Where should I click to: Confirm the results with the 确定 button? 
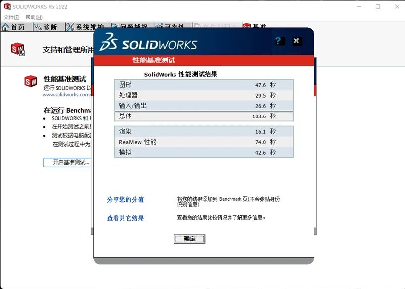coord(189,239)
